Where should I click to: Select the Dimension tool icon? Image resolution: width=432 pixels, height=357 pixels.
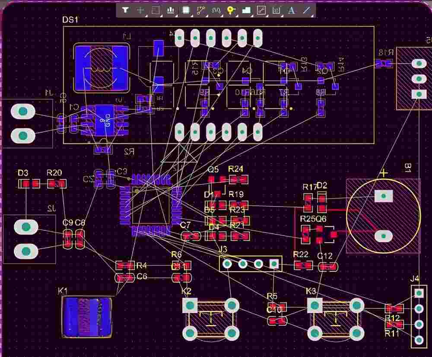point(276,10)
